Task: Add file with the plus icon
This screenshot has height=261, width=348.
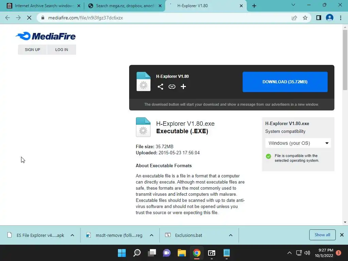Action: click(183, 87)
